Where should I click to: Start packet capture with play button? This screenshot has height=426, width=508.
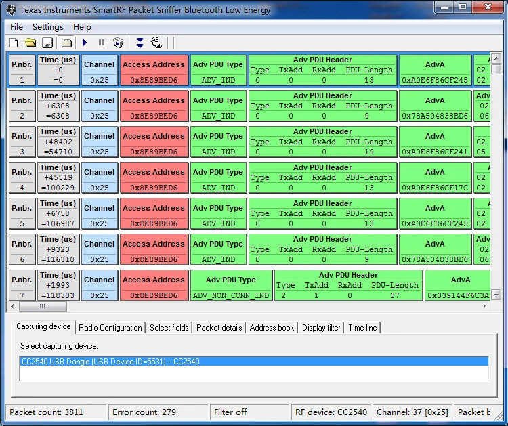point(85,43)
